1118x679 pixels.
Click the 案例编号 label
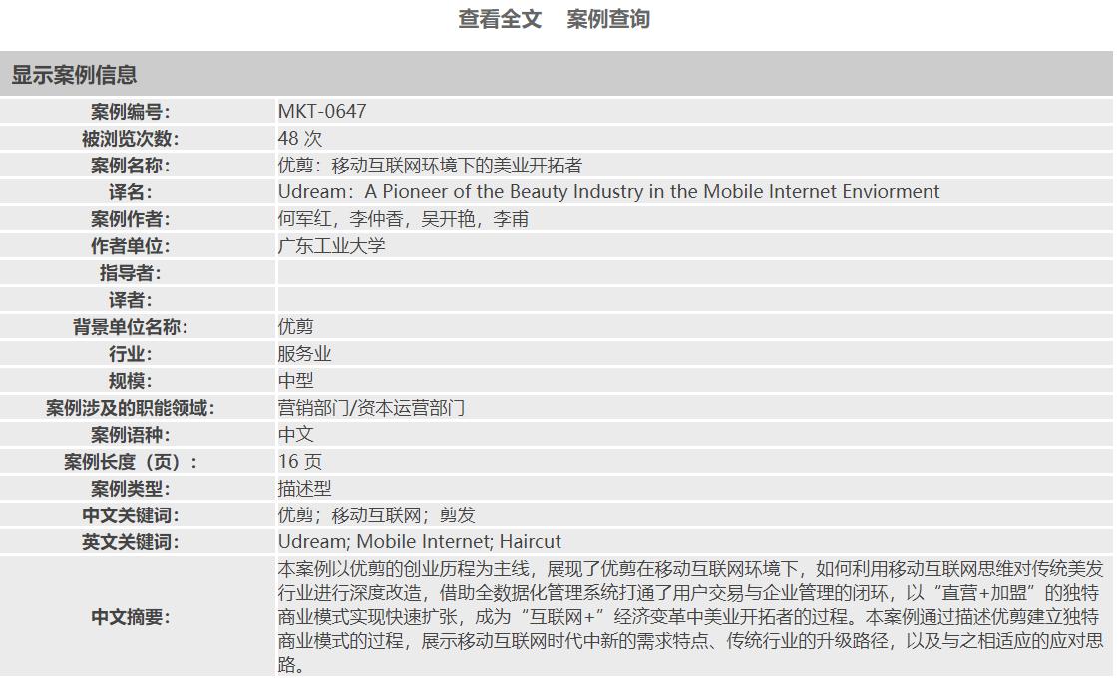pos(130,112)
